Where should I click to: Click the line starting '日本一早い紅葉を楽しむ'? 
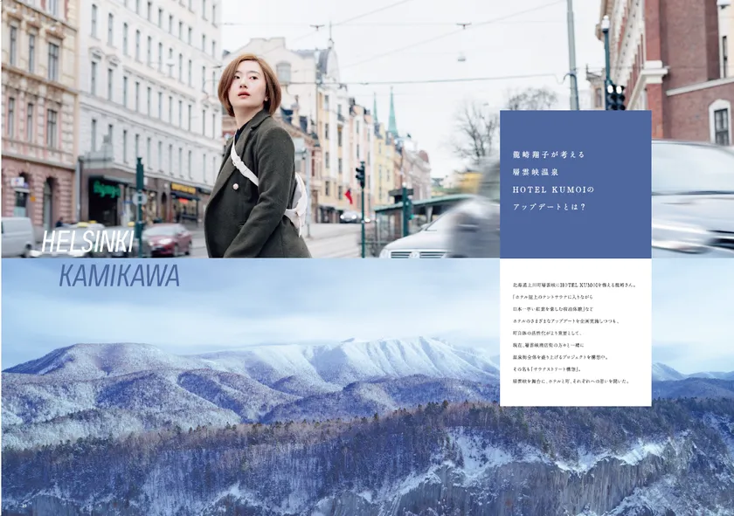(x=553, y=309)
